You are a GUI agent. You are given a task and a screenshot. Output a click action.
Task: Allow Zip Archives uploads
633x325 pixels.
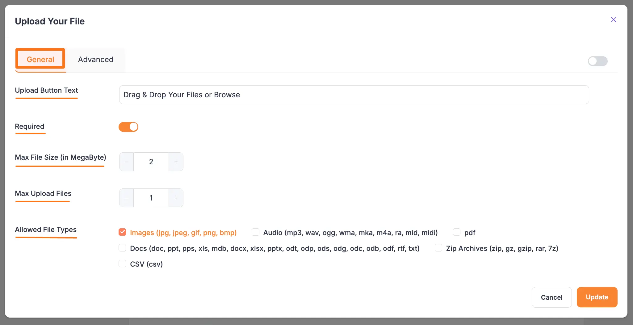(x=438, y=248)
